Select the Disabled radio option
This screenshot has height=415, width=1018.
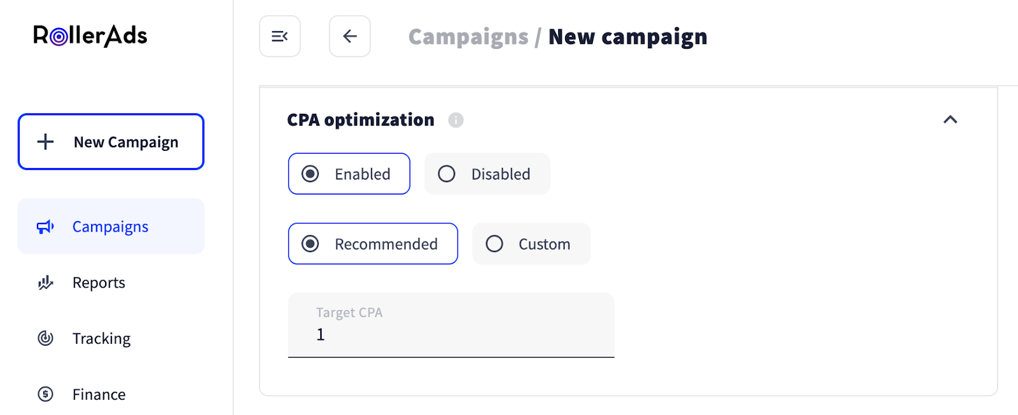pos(447,174)
